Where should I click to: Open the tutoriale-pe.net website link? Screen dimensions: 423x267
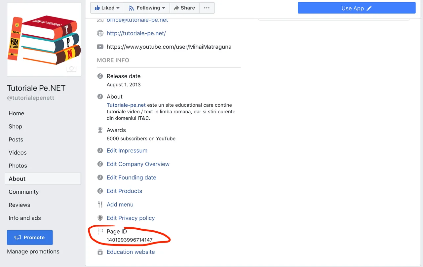click(x=136, y=33)
